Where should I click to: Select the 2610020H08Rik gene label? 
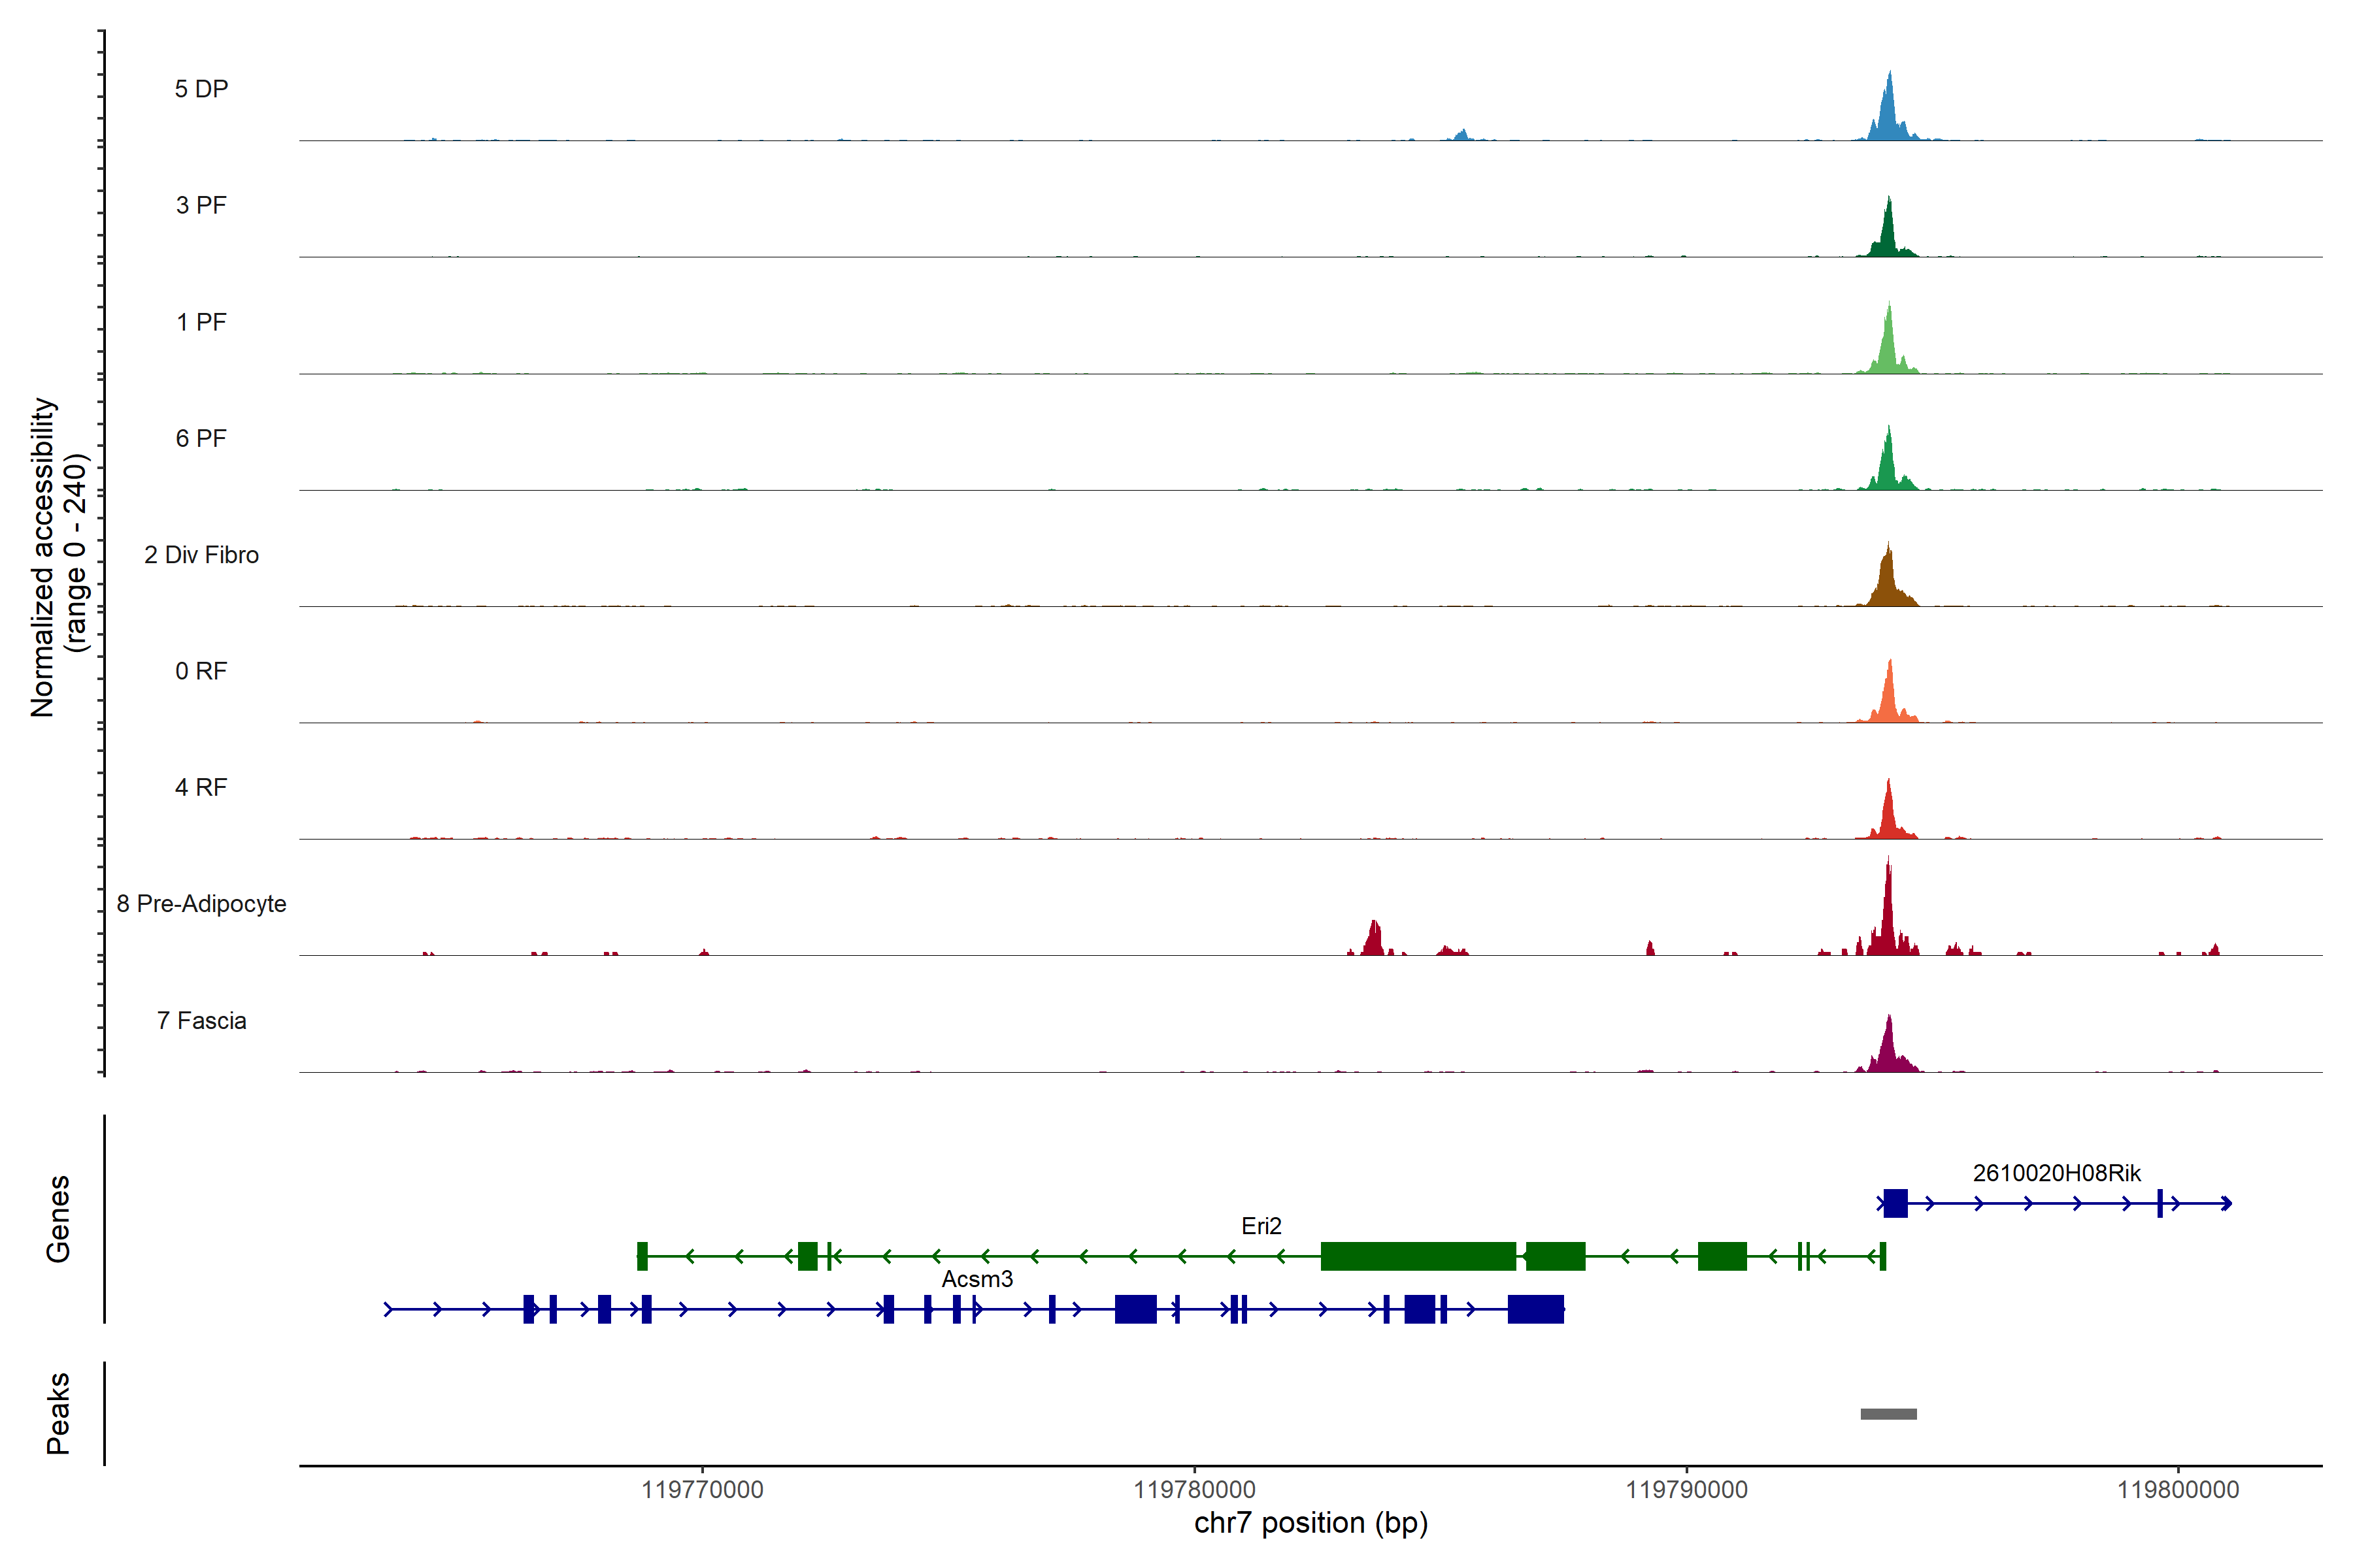2056,1172
